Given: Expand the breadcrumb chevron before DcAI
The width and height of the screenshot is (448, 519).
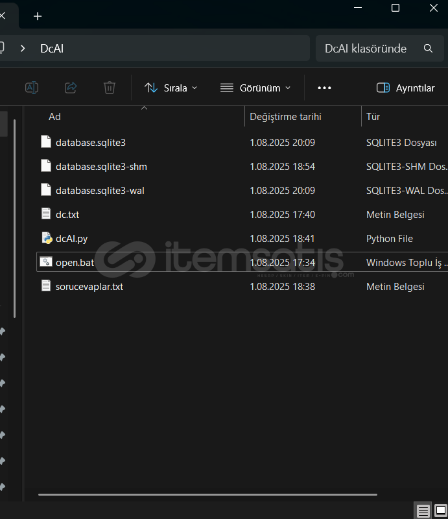Looking at the screenshot, I should 23,48.
